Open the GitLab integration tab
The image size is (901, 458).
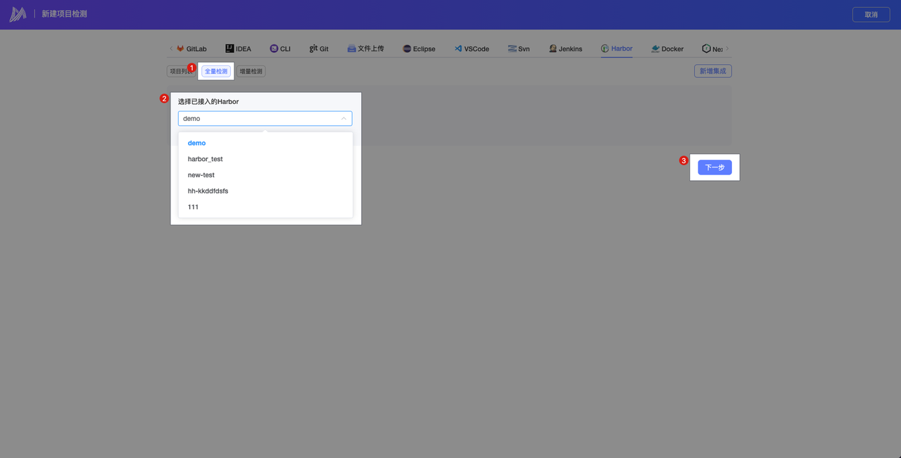pos(191,49)
